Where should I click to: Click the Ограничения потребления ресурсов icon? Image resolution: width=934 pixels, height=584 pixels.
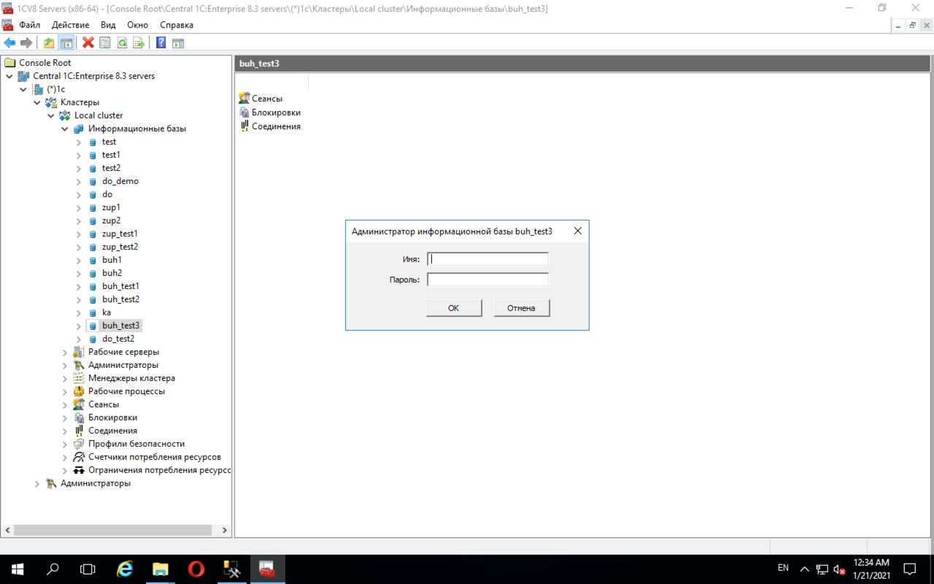point(79,470)
